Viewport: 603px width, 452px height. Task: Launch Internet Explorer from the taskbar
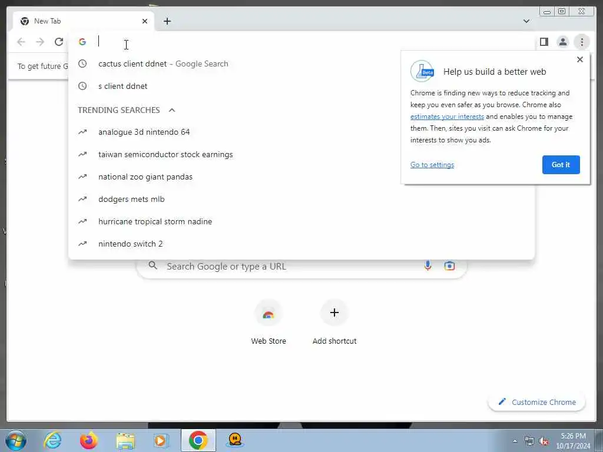(52, 440)
